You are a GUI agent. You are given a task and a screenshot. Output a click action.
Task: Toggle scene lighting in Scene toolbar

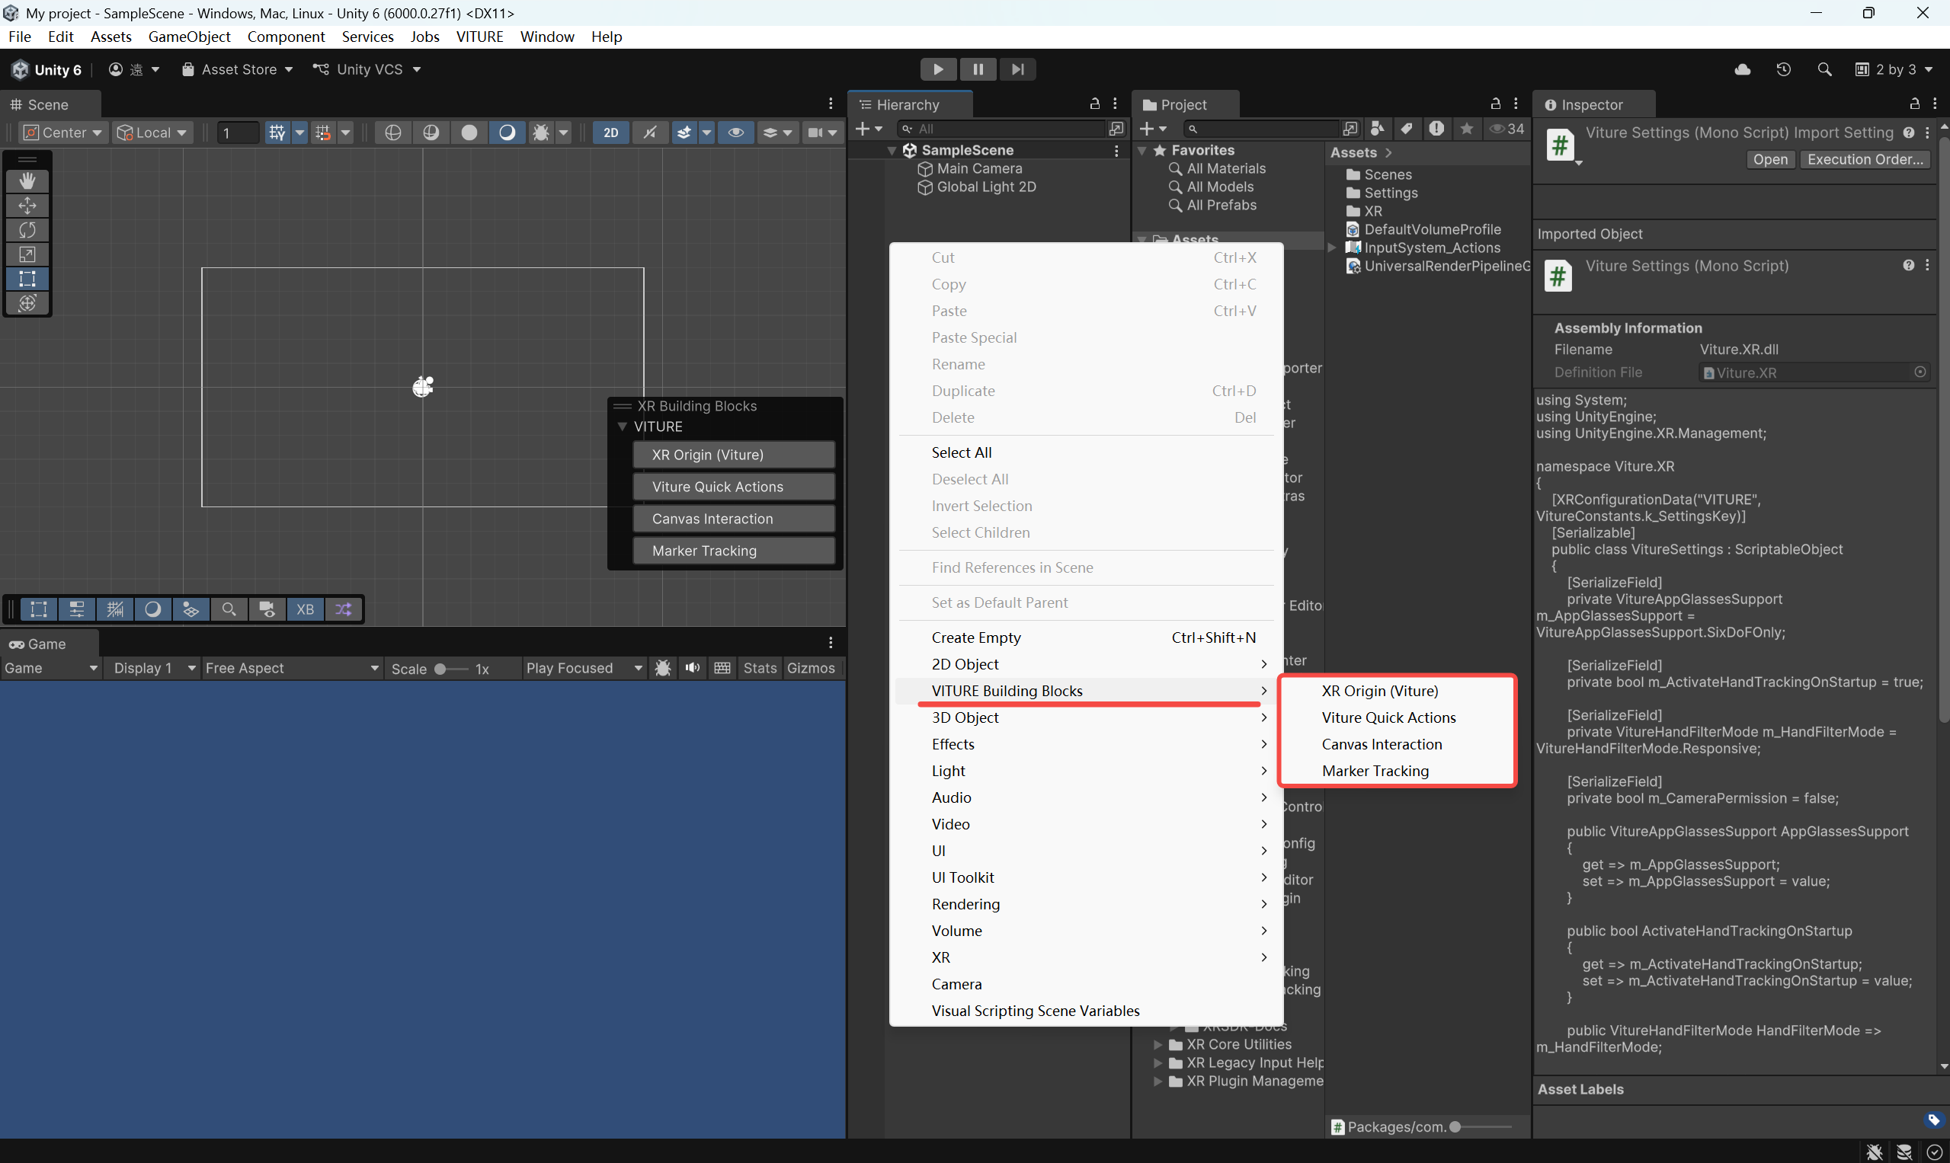(650, 133)
